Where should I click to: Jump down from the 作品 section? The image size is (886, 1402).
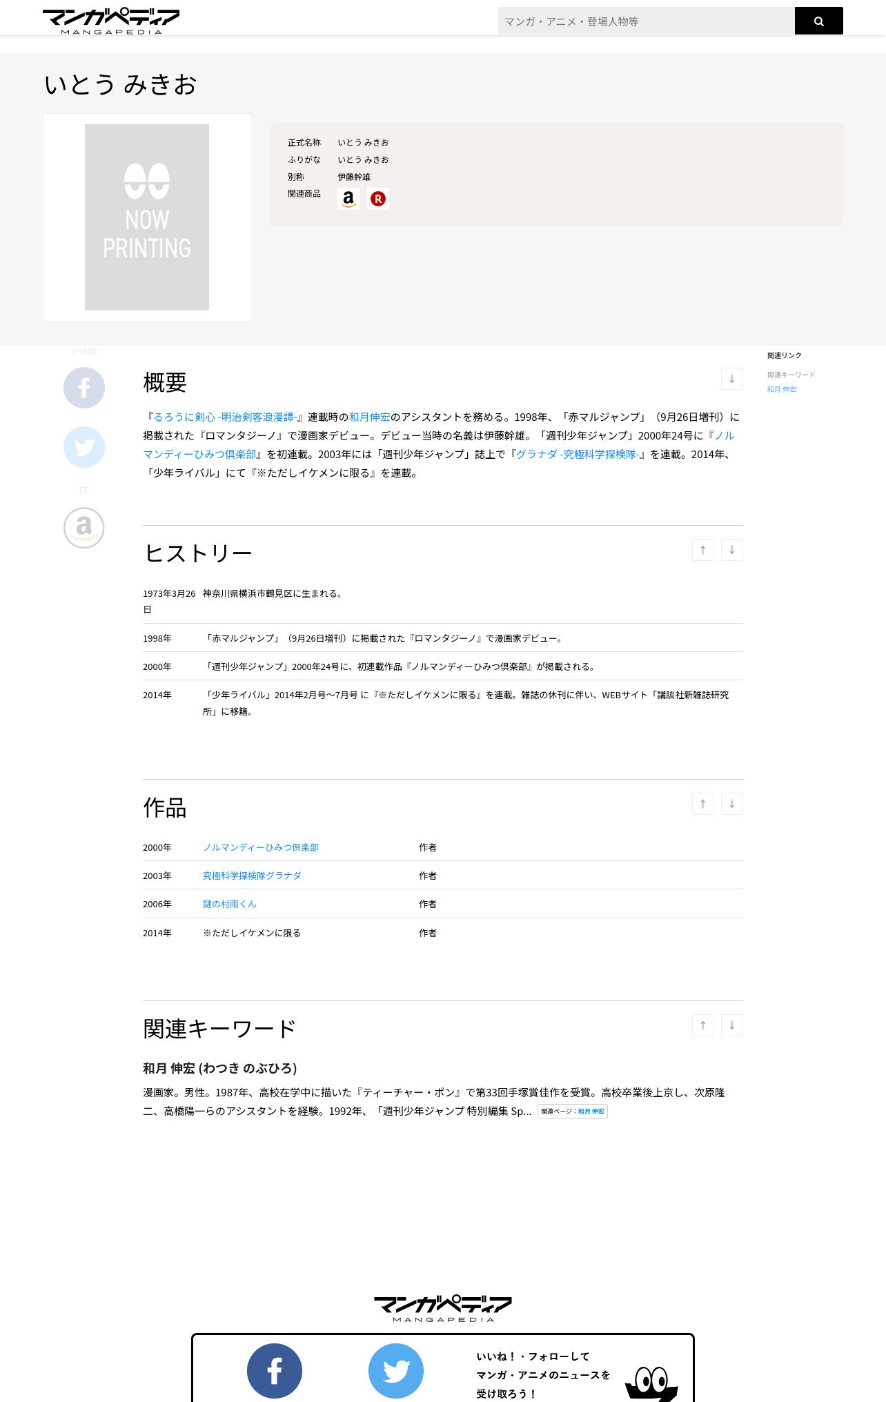[732, 804]
